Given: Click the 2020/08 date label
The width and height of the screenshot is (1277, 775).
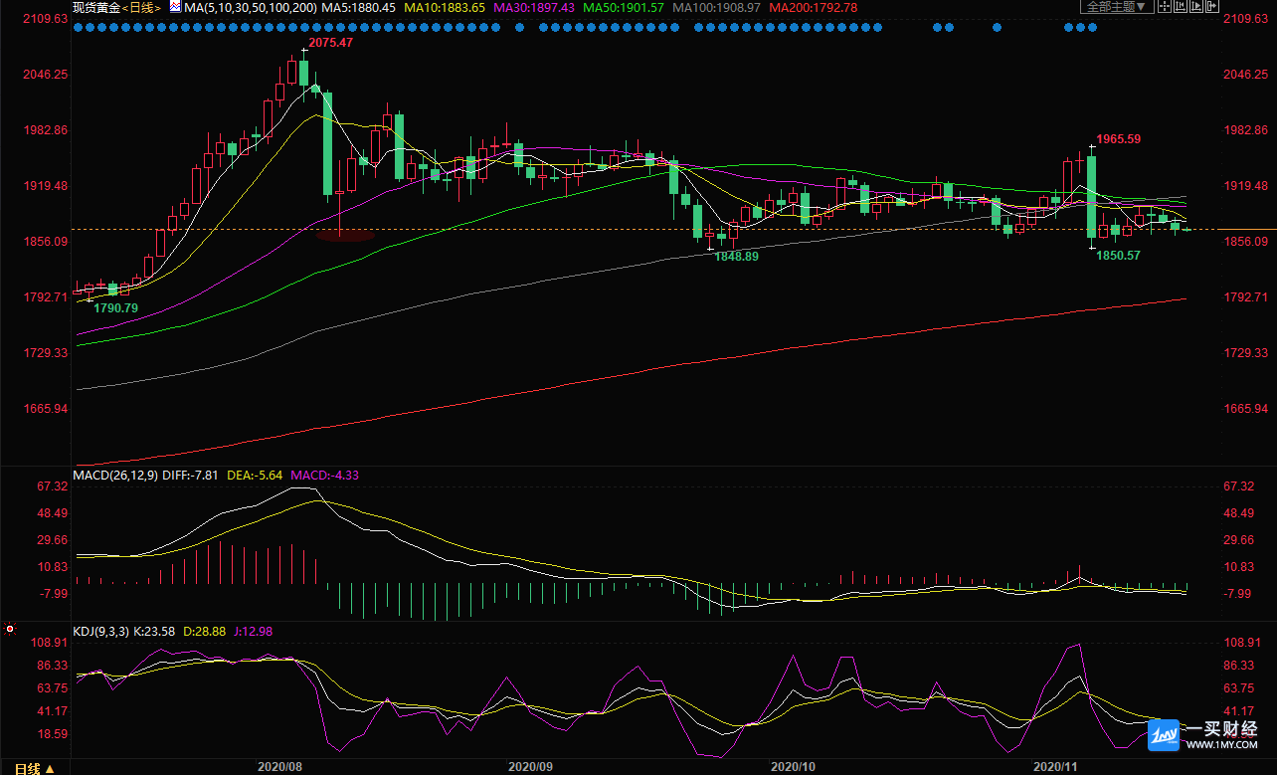Looking at the screenshot, I should 279,768.
